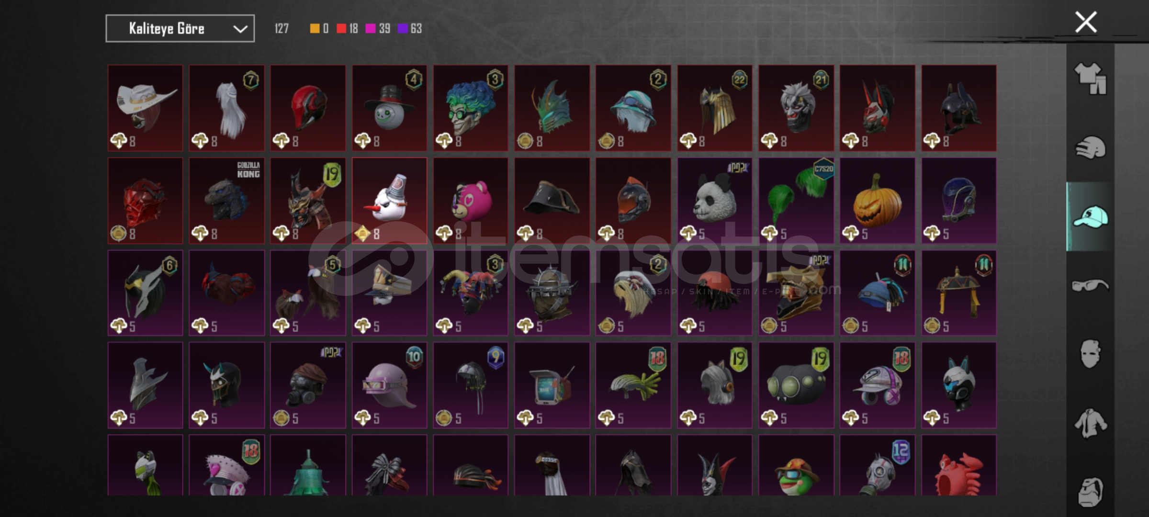
Task: Open the face mask category icon
Action: [1090, 354]
